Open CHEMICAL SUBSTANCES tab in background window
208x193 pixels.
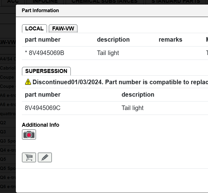pyautogui.click(x=105, y=2)
